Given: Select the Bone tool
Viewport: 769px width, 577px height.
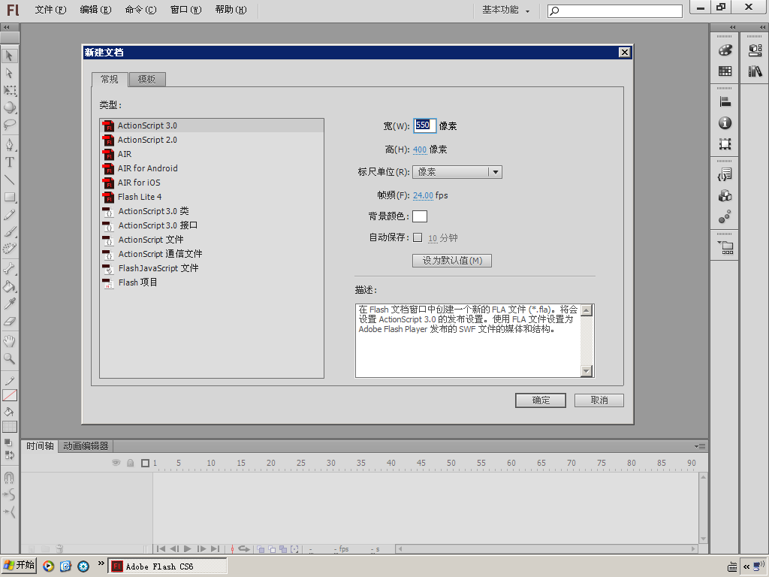Looking at the screenshot, I should click(9, 268).
